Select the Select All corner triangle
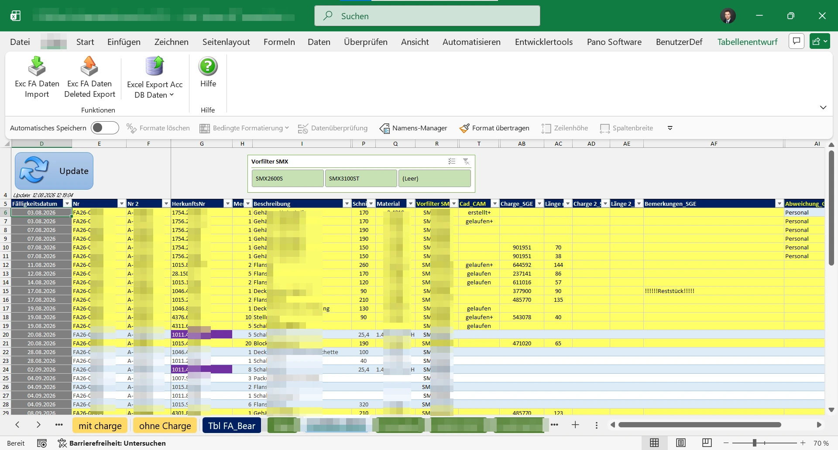 (x=7, y=143)
